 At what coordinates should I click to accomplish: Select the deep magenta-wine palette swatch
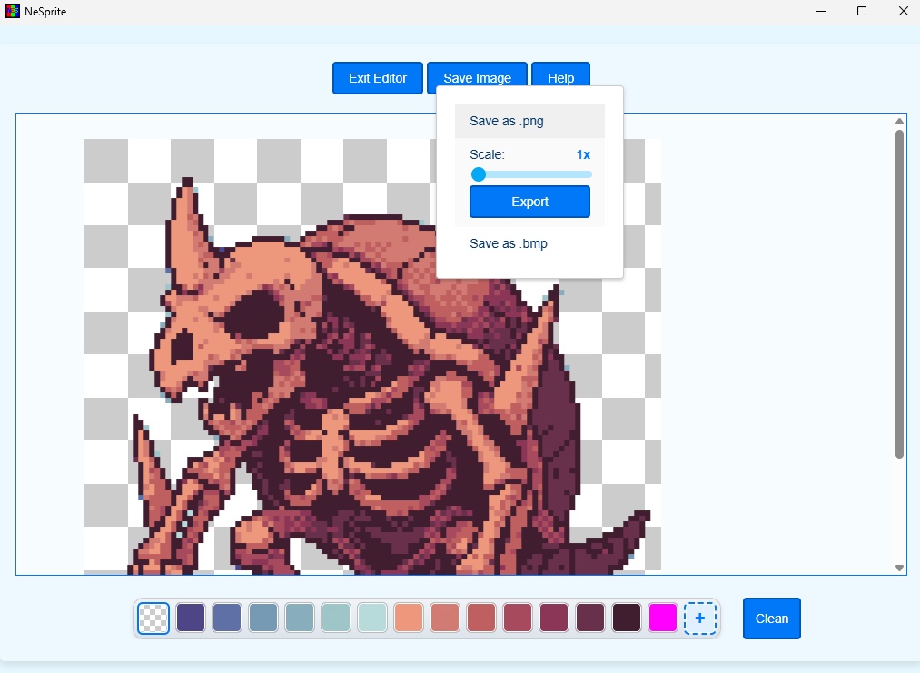coord(554,619)
